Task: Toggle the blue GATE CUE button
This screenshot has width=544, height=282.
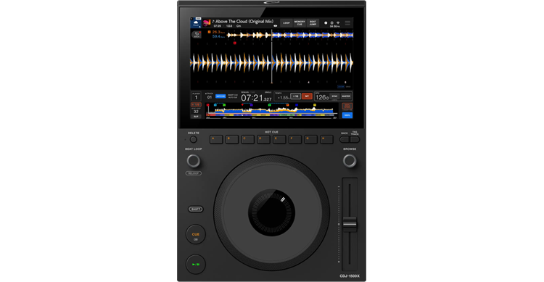Action: 221,96
